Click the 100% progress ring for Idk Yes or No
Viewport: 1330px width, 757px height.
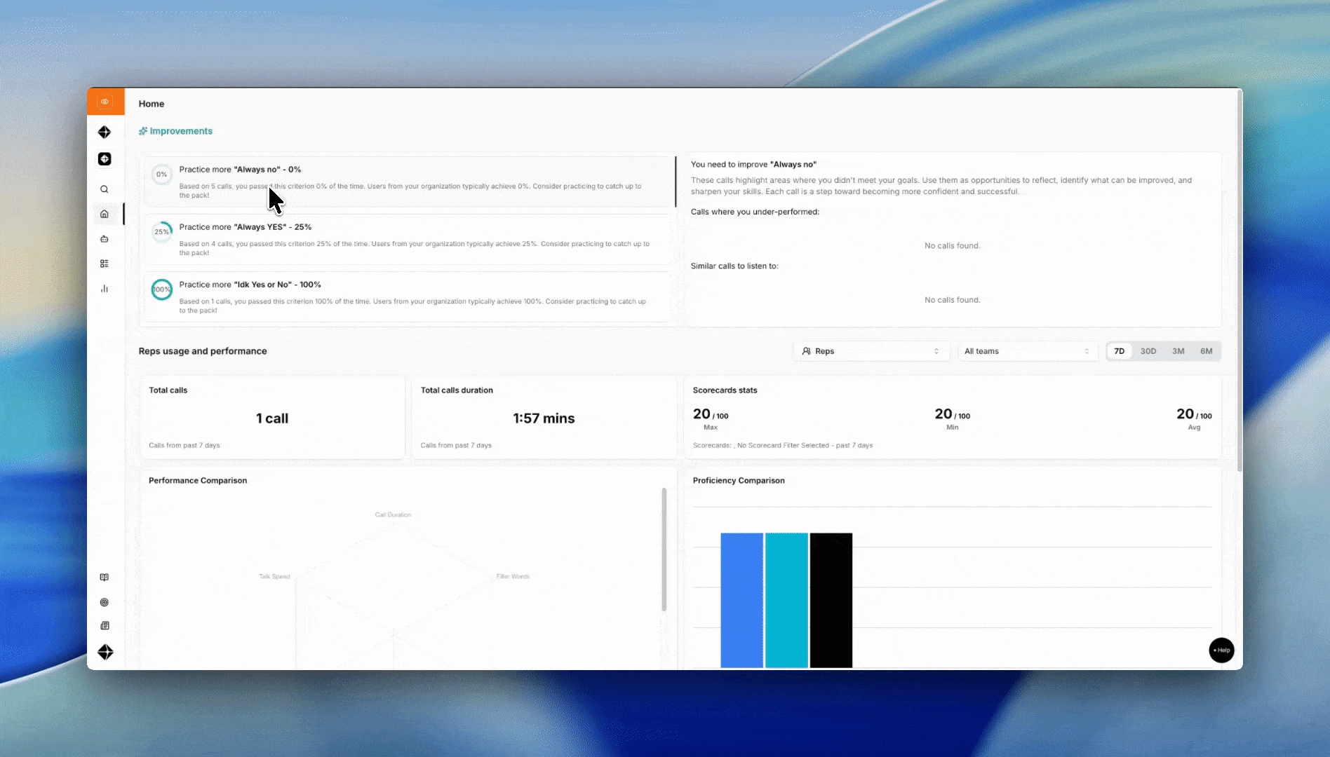click(x=162, y=289)
